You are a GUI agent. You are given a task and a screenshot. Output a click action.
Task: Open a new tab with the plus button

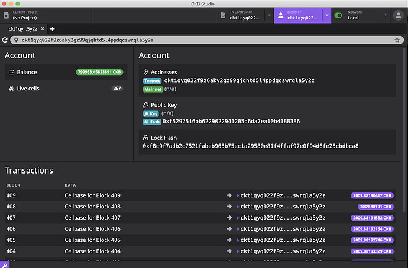[x=52, y=29]
